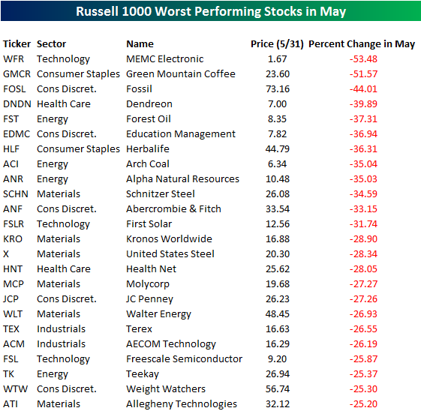421x414 pixels.
Task: Select the FST ticker cell
Action: 11,119
